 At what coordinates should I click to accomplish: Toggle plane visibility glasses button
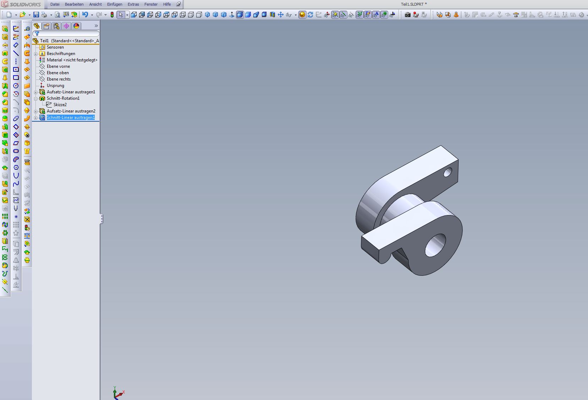coord(335,15)
